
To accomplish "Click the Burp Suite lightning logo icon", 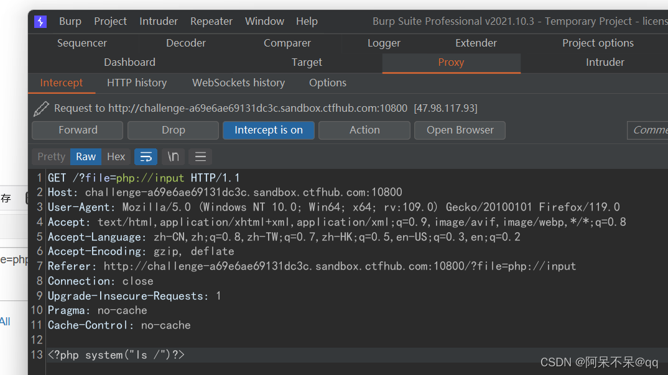I will 40,21.
